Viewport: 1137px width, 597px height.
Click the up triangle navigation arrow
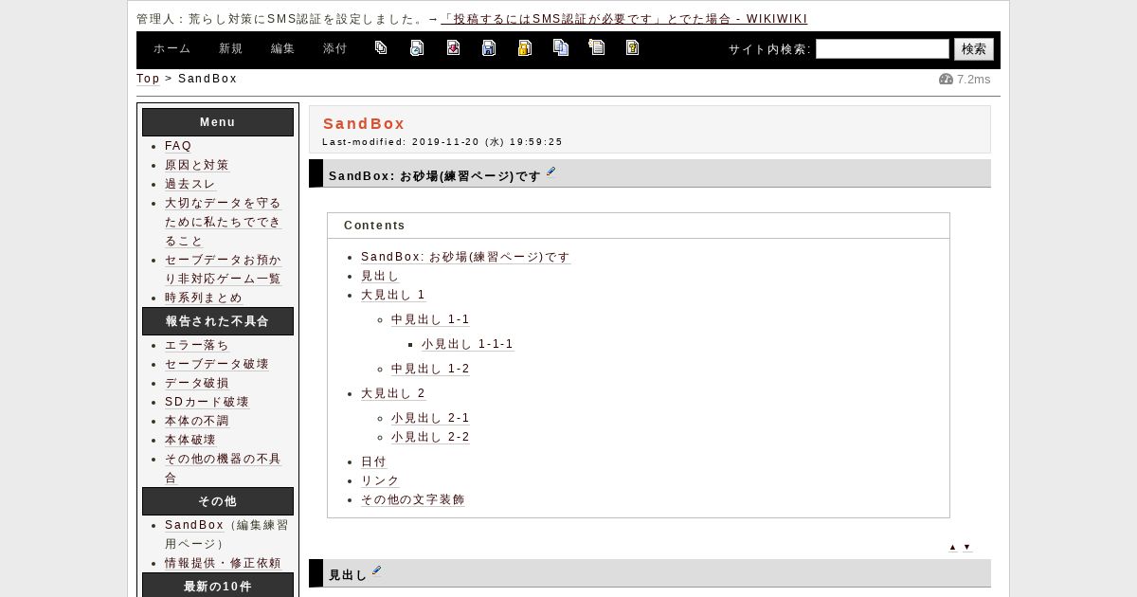(952, 548)
